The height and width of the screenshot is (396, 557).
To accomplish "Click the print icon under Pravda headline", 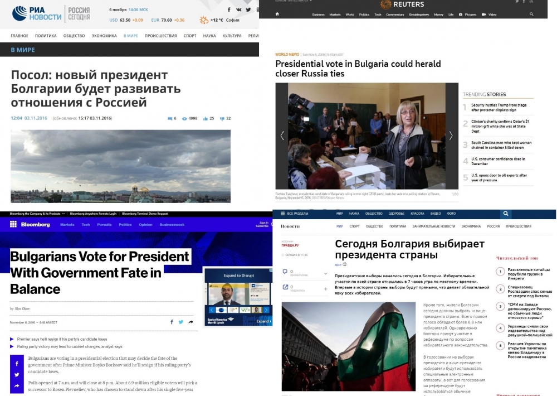I will pos(344,264).
